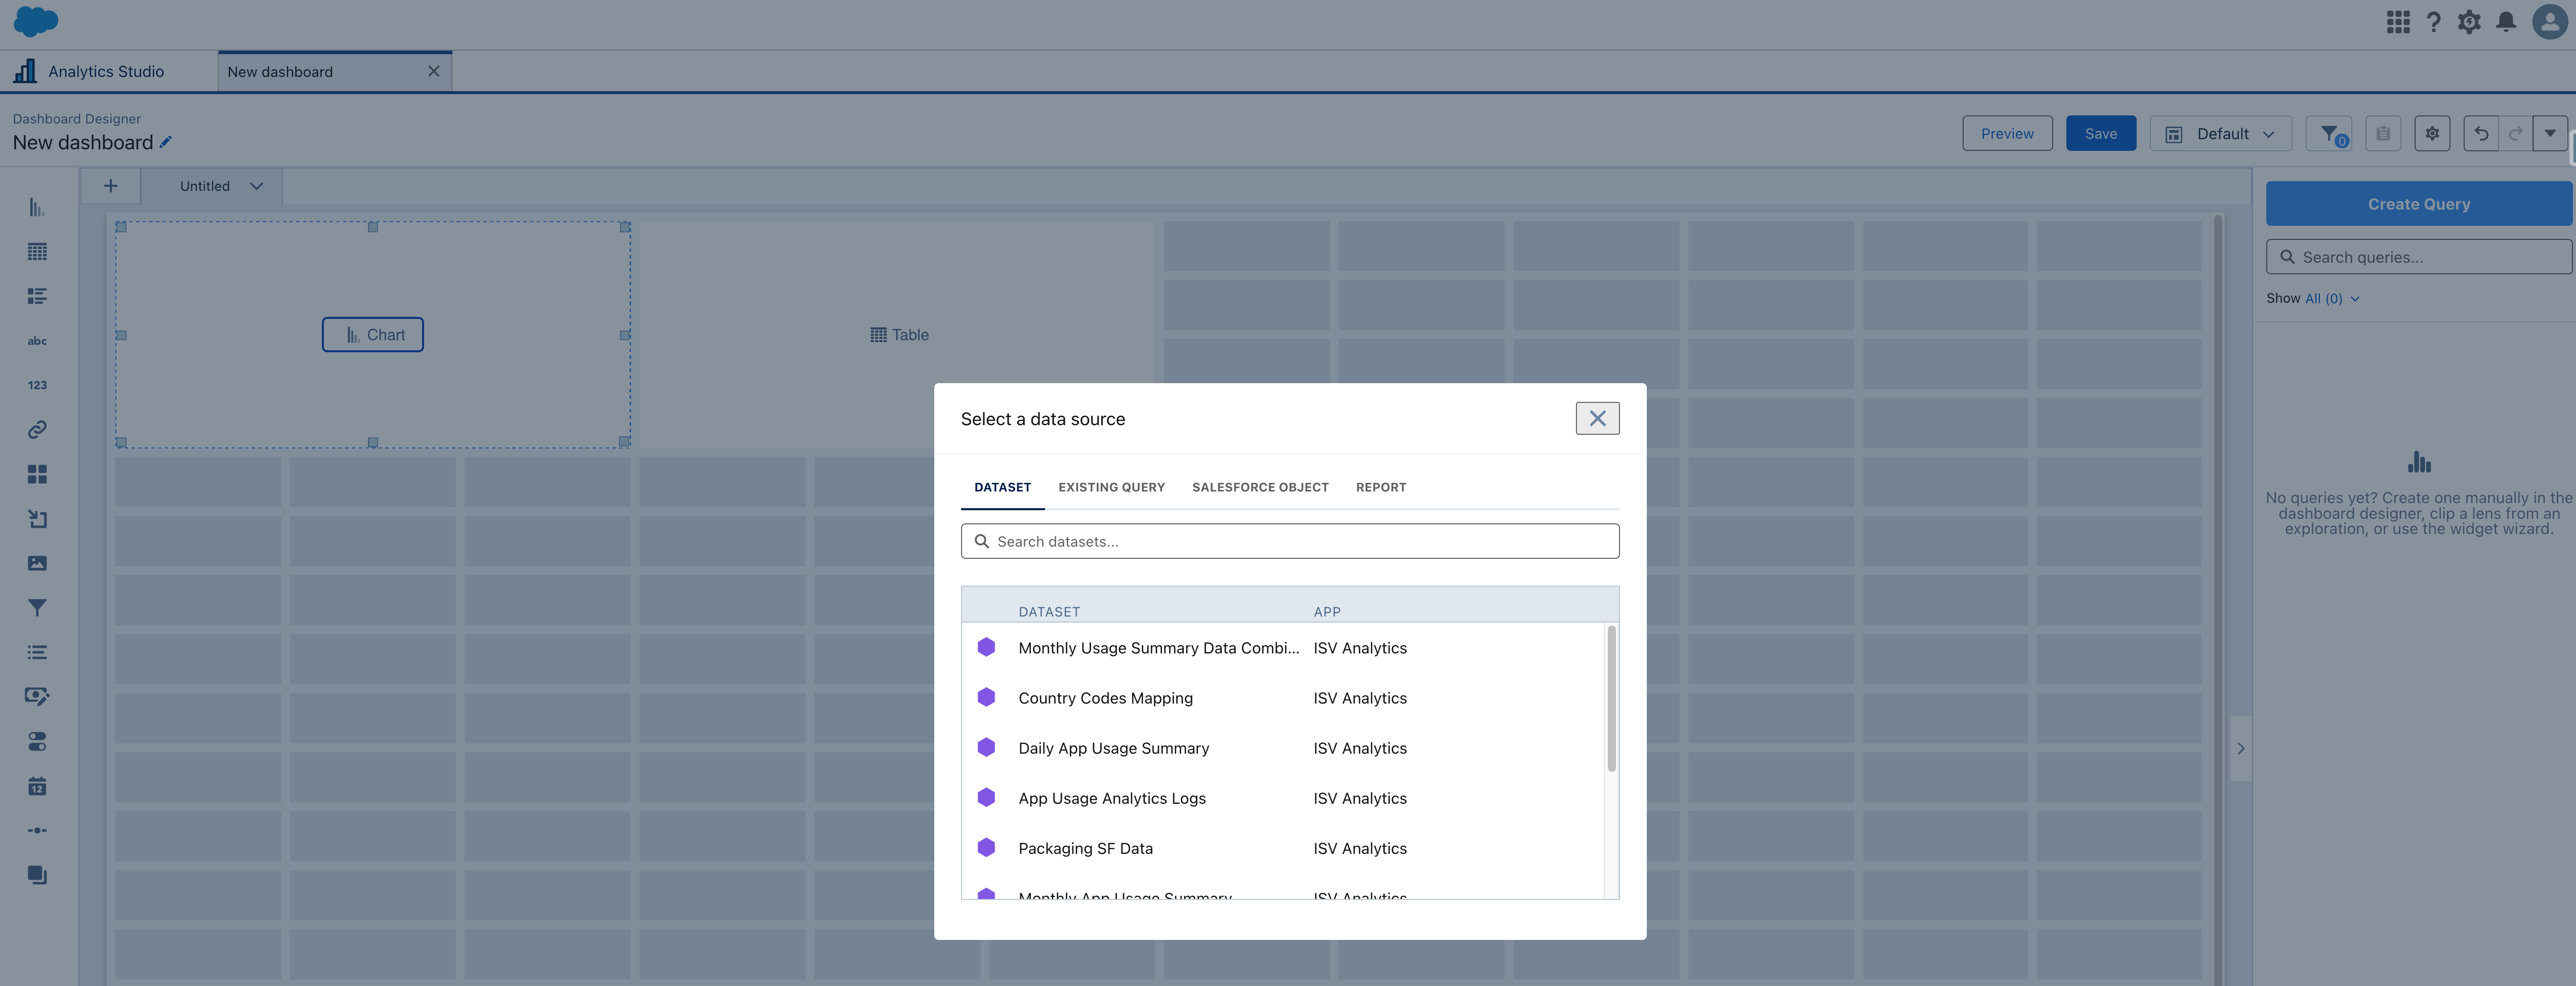Open the user profile avatar
The height and width of the screenshot is (986, 2576).
tap(2550, 22)
